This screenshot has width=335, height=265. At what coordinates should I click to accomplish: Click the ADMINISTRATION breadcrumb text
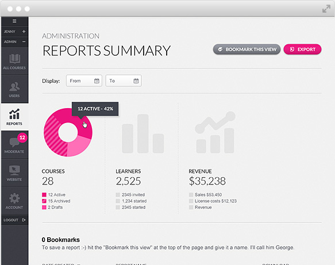(x=71, y=36)
